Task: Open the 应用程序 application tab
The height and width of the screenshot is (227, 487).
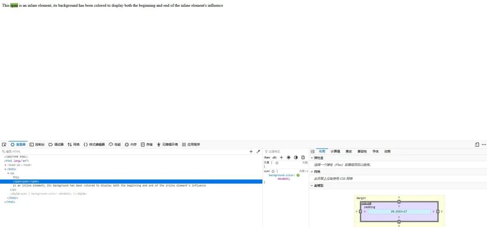Action: (191, 145)
